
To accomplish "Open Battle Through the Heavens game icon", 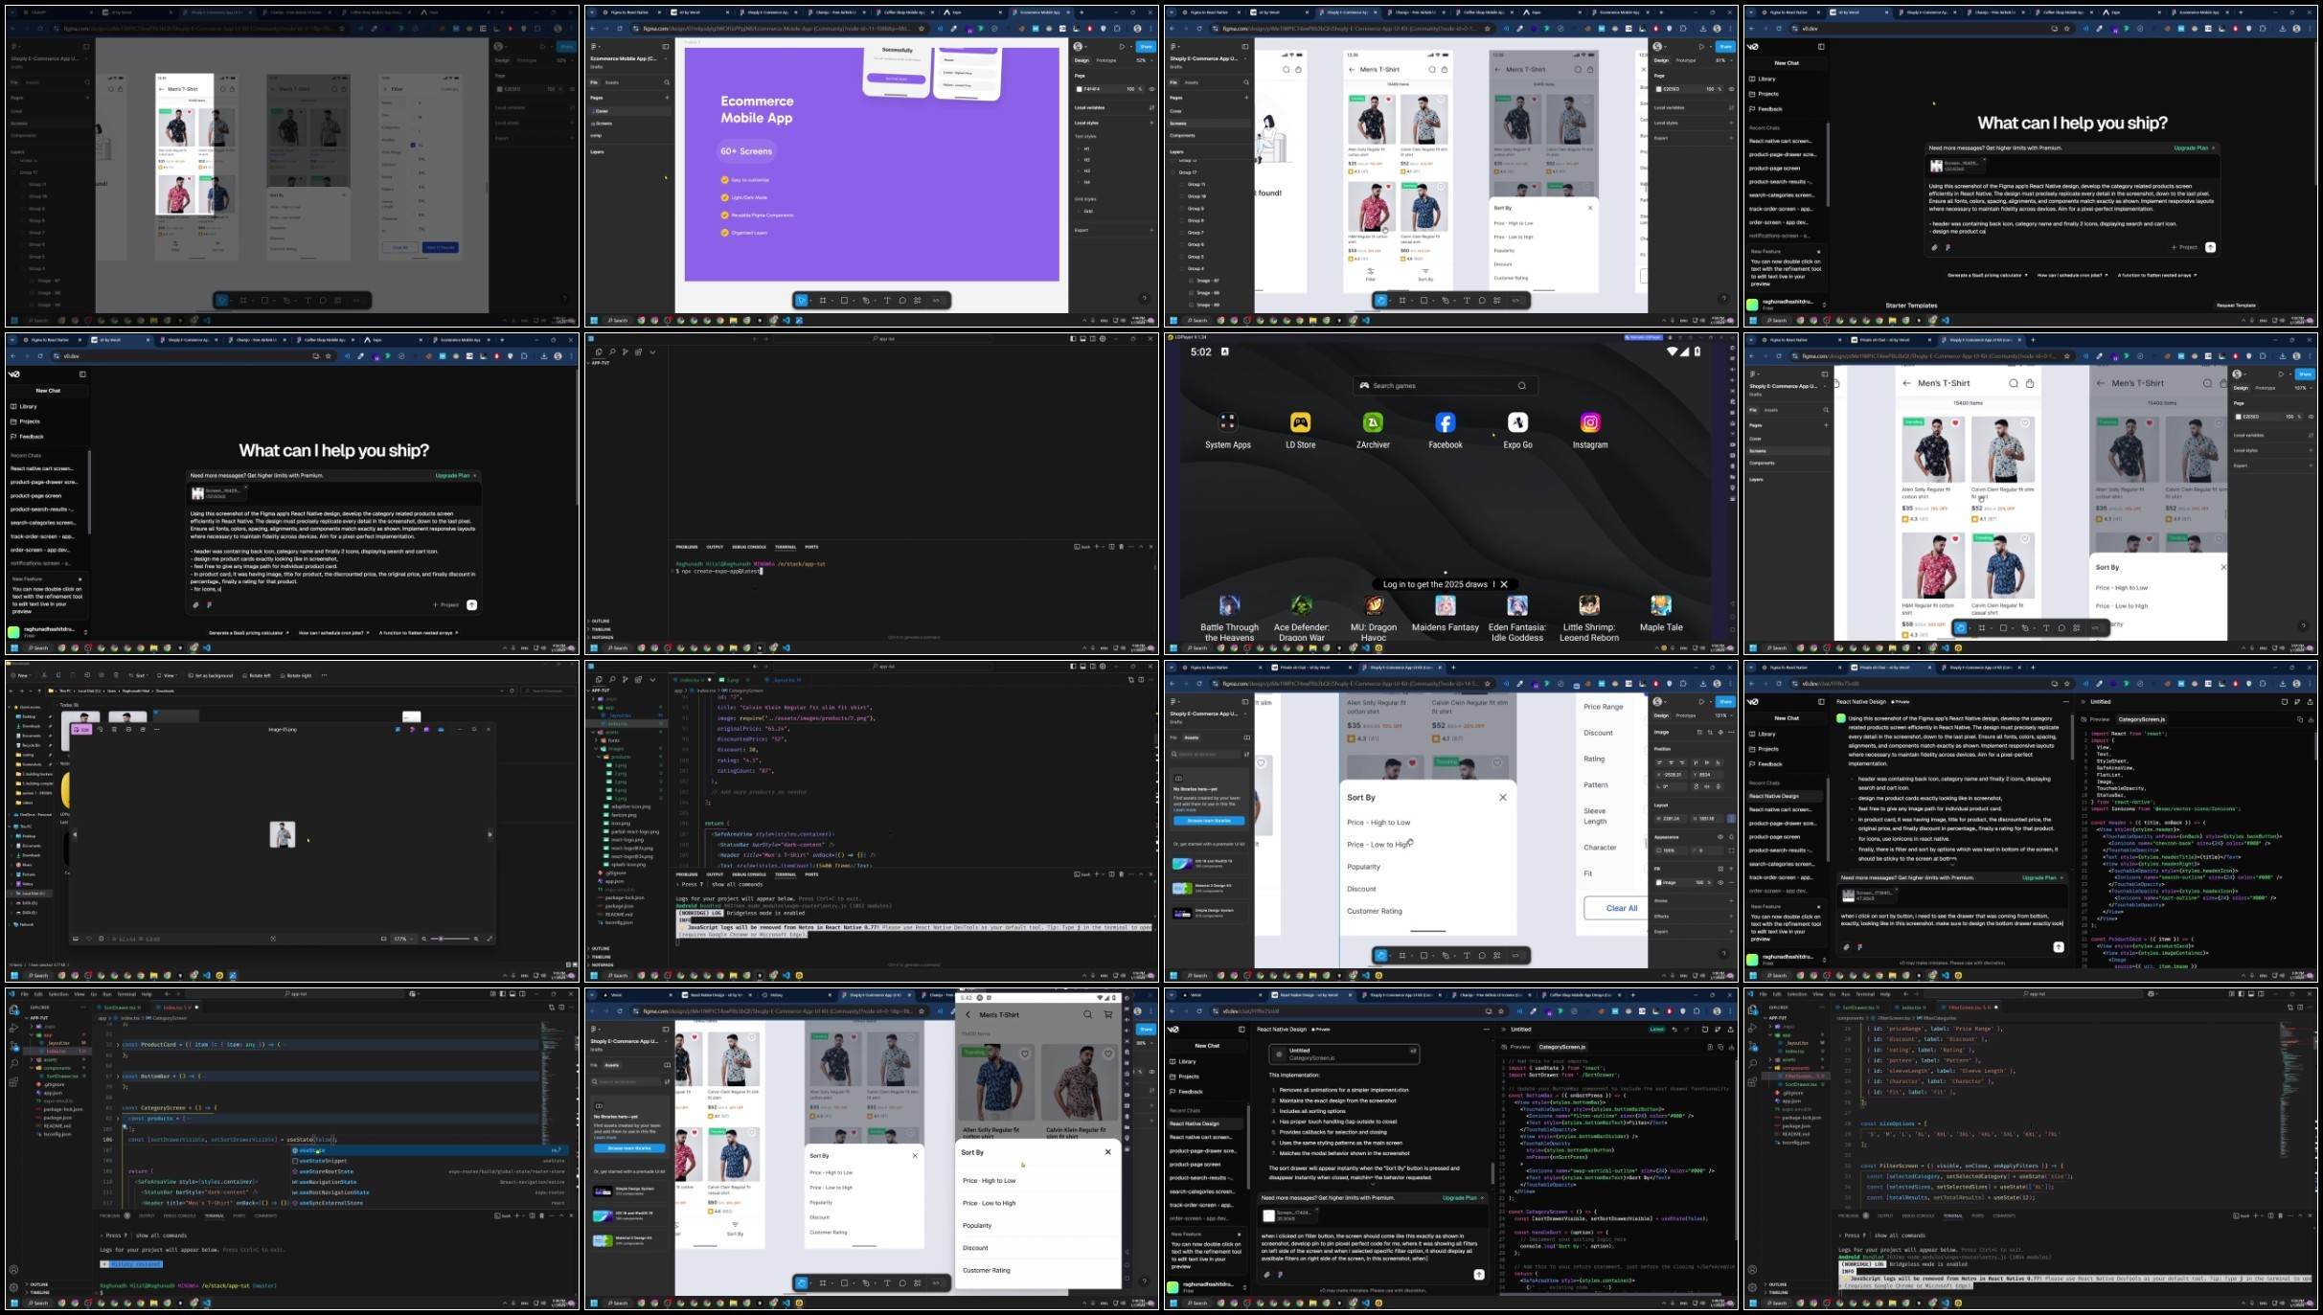I will (1229, 605).
